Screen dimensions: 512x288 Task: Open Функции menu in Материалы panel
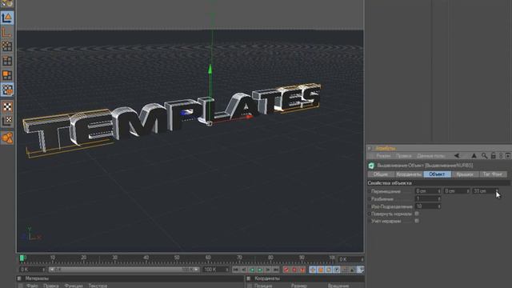point(74,286)
